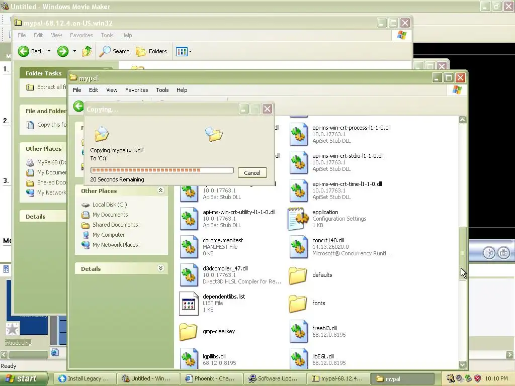Select chrome.manifest file icon
The image size is (515, 386).
189,247
